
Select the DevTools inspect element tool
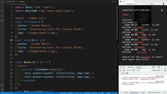click(x=121, y=67)
